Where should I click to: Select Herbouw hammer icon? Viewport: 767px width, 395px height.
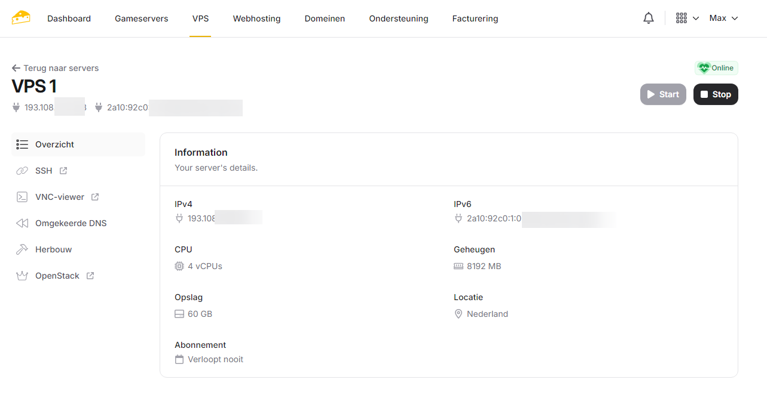(x=22, y=249)
